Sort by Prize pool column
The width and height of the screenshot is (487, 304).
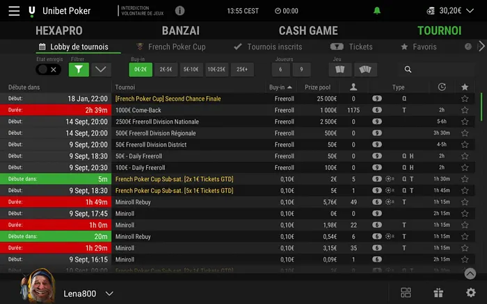tap(317, 87)
